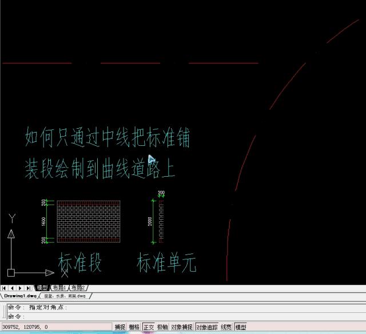
Task: Toggle the 模型 status bar button
Action: [240, 327]
